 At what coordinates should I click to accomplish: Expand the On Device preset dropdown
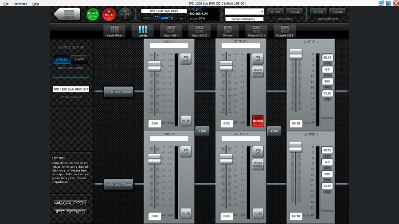(x=244, y=12)
